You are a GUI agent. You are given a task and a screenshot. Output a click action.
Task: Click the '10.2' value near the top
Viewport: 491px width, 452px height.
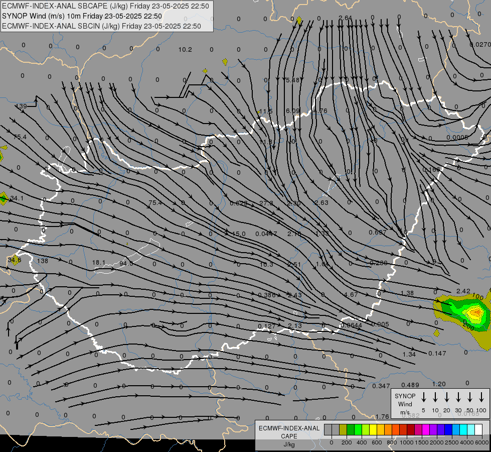pos(185,50)
